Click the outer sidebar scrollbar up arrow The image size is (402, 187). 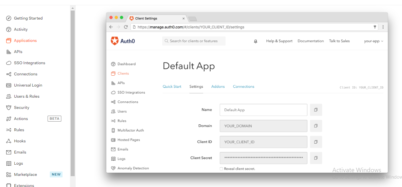click(73, 8)
